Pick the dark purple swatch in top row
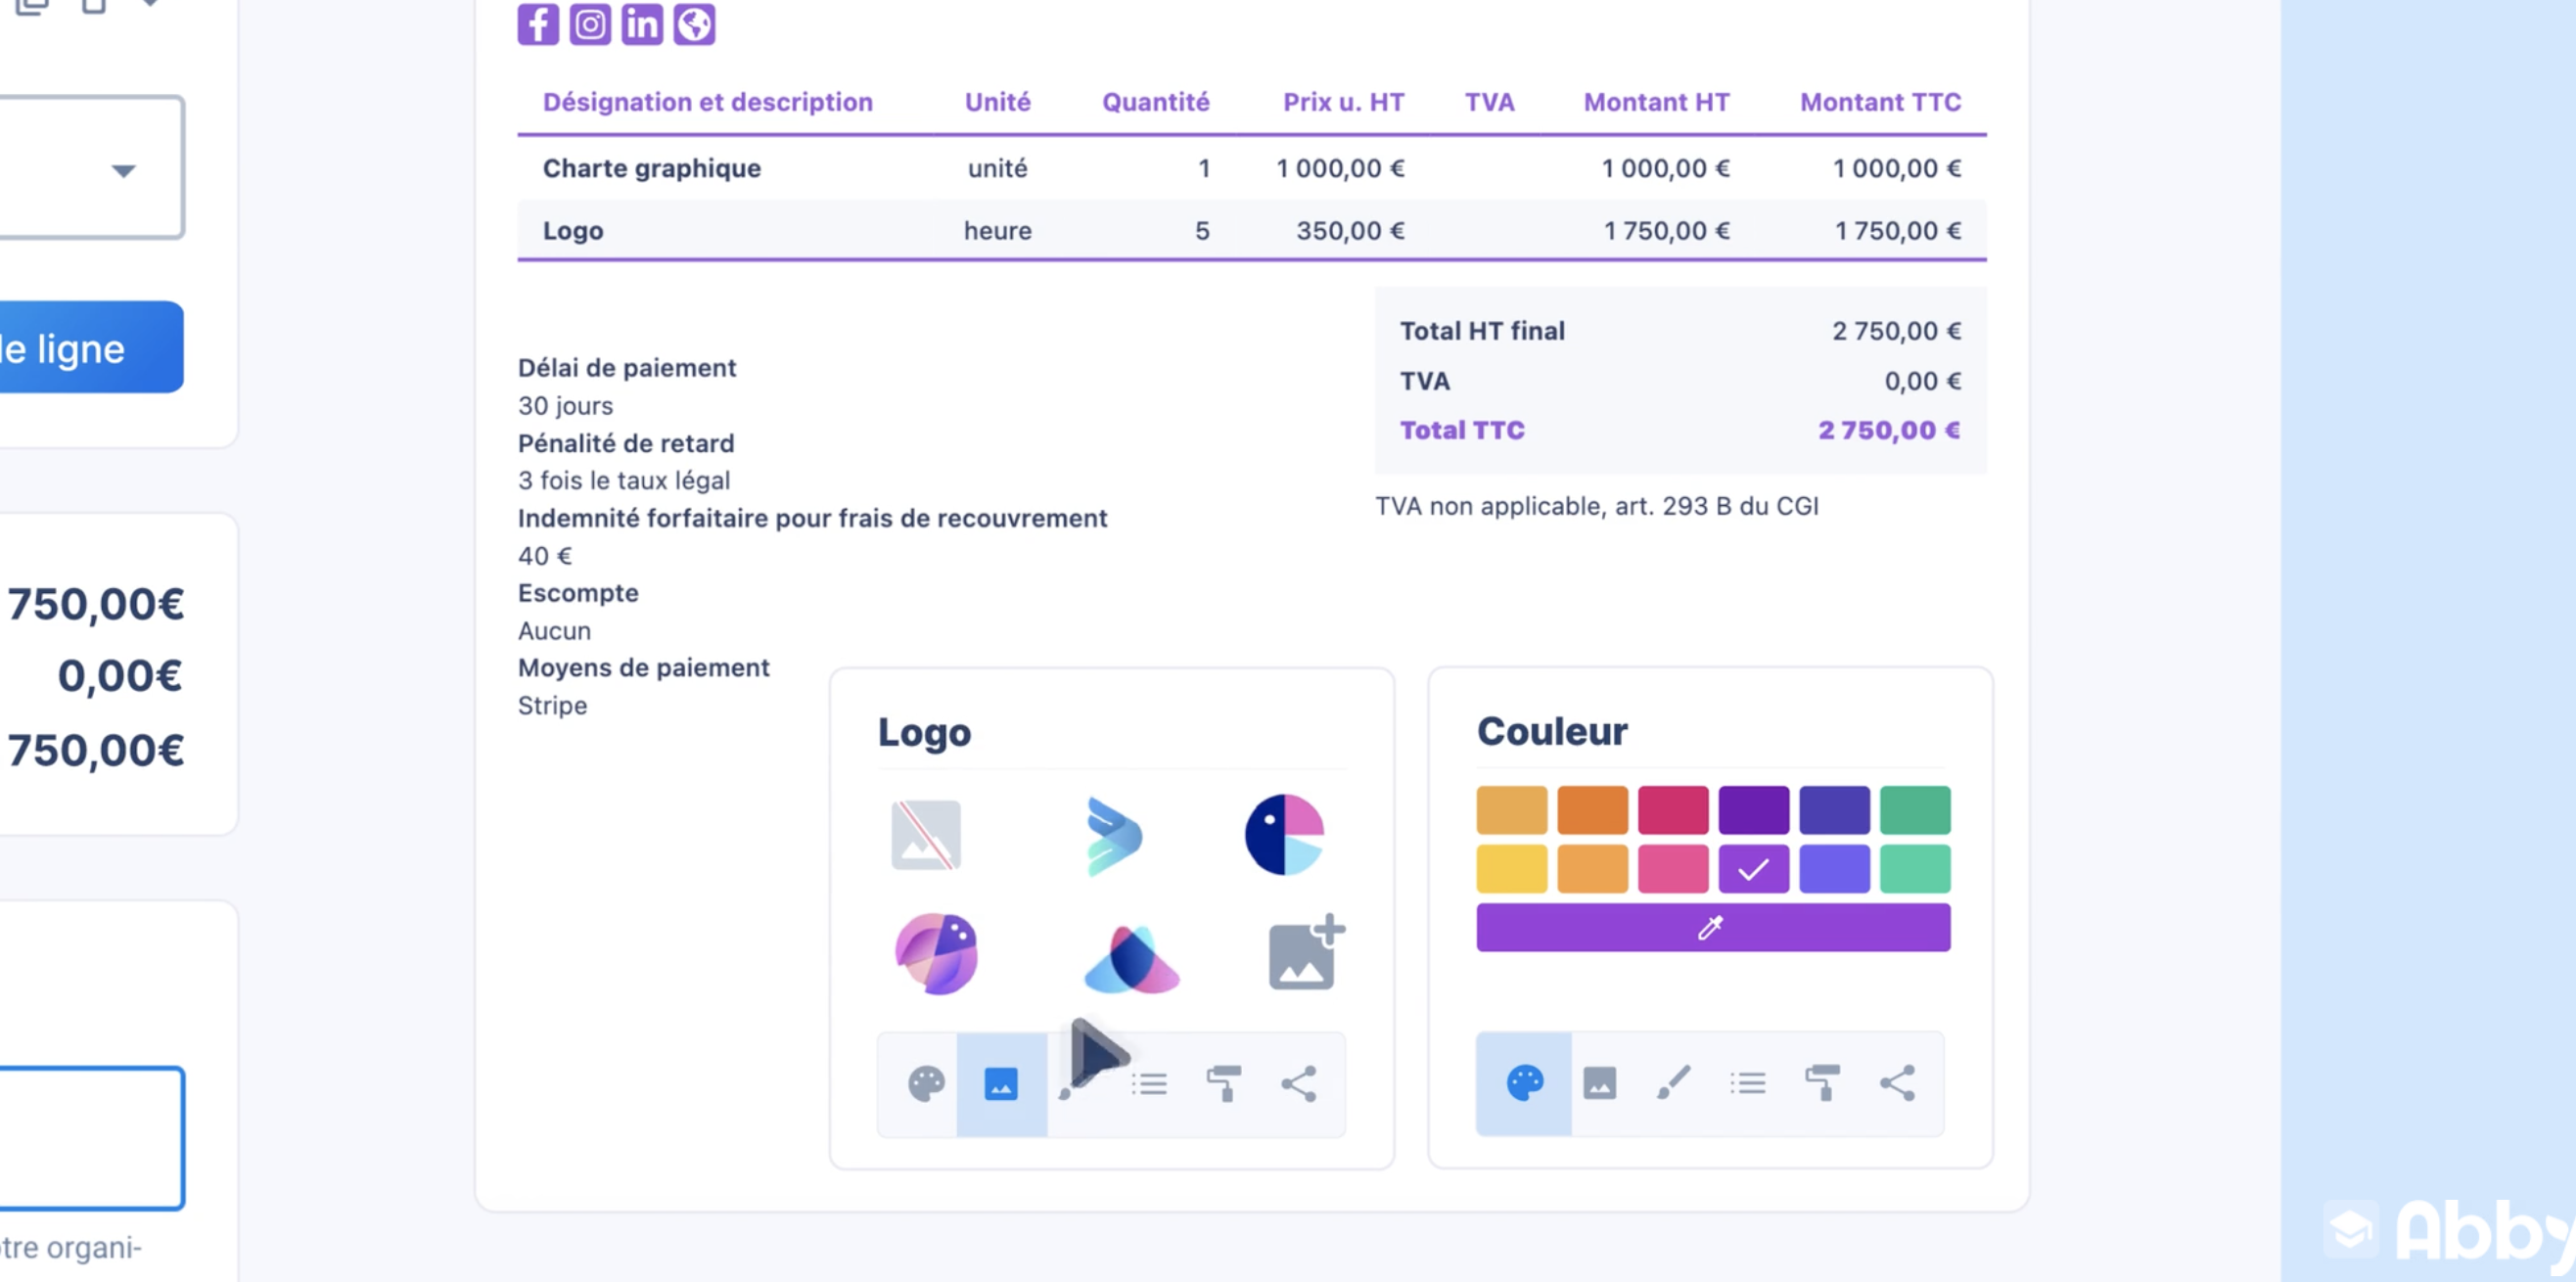This screenshot has height=1282, width=2576. (x=1754, y=810)
